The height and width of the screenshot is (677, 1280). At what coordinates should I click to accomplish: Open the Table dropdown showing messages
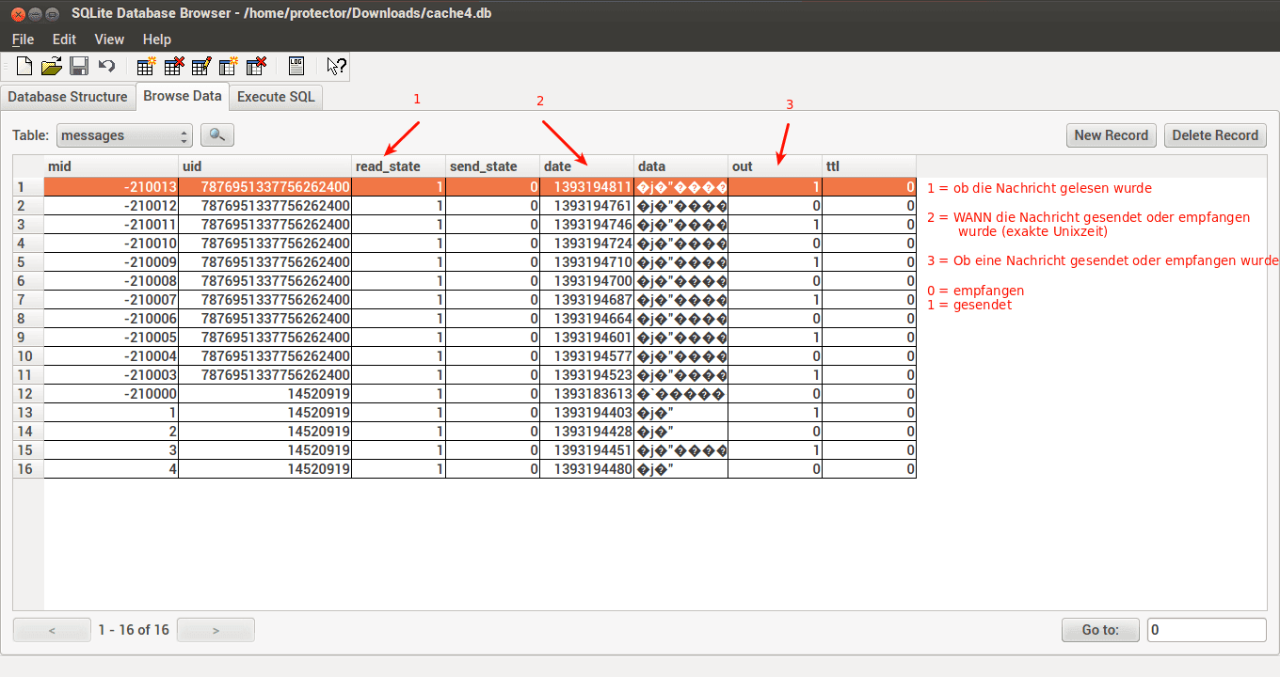pos(124,135)
